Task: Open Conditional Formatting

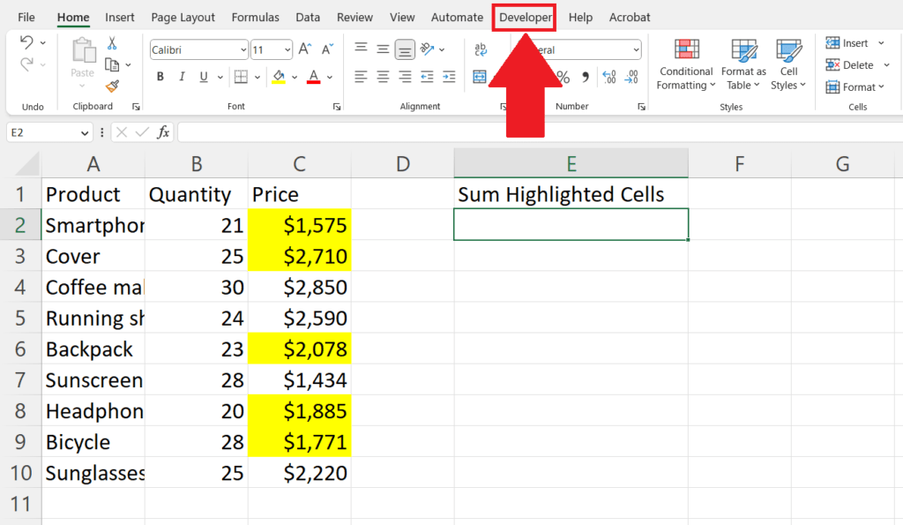Action: point(685,64)
